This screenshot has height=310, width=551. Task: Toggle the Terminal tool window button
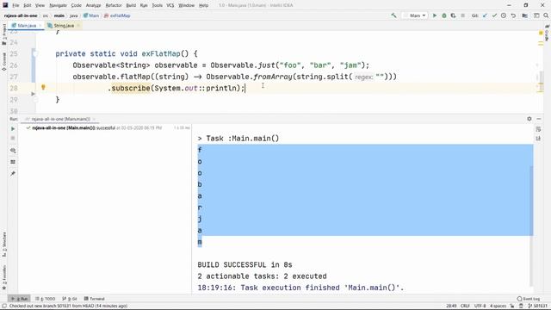pyautogui.click(x=94, y=299)
